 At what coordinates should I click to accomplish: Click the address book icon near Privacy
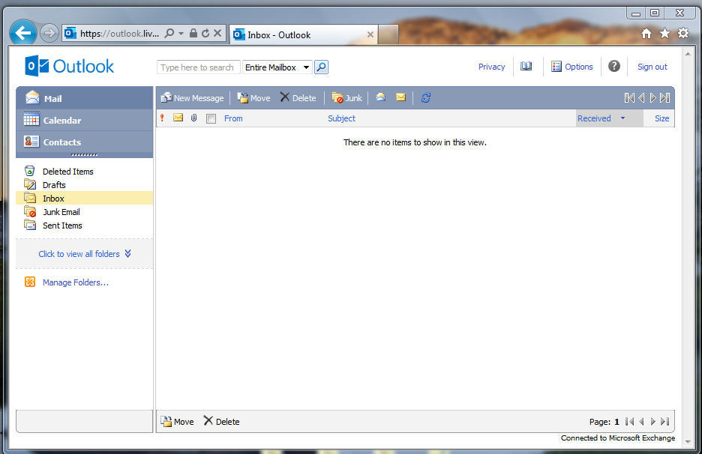[x=526, y=67]
